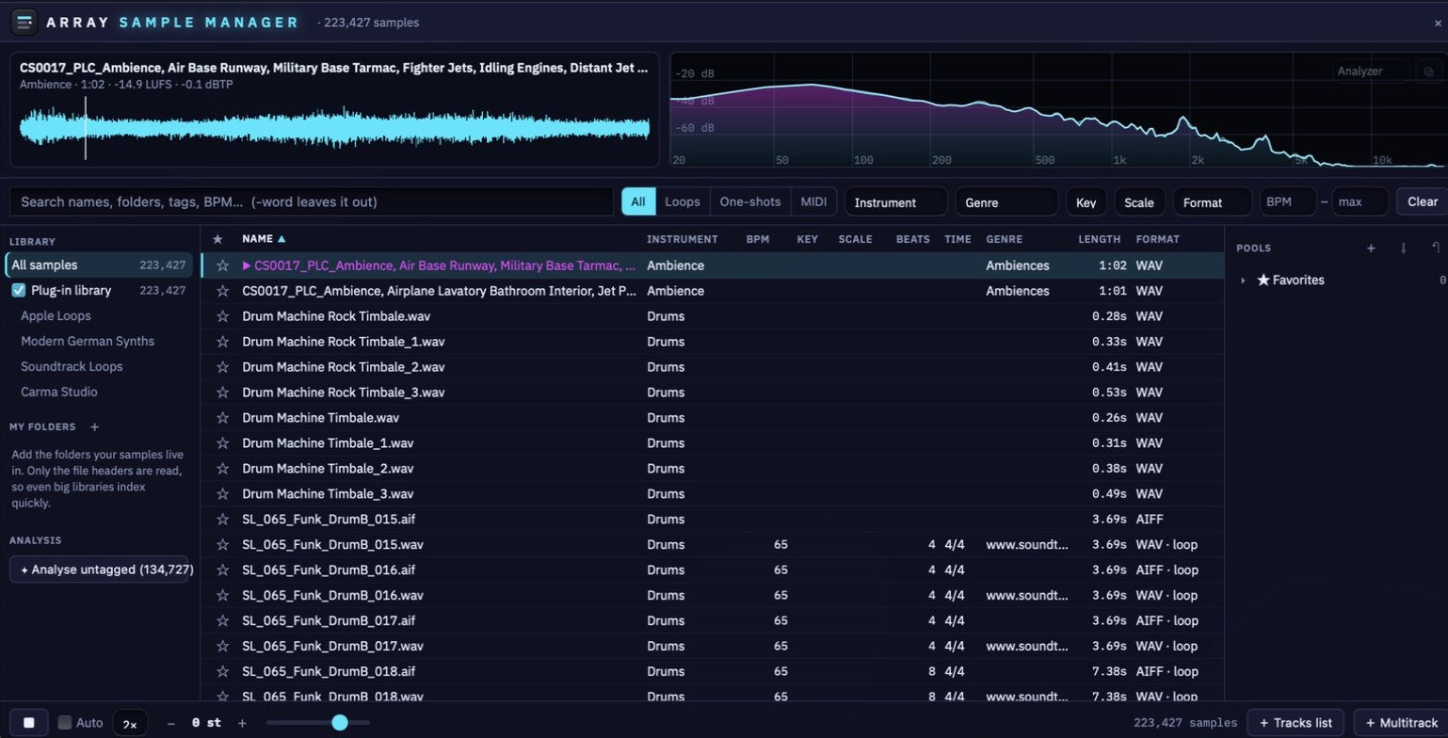Click the star column header icon

(217, 239)
